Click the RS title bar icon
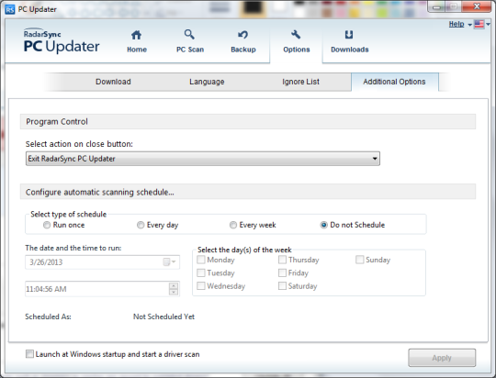This screenshot has width=496, height=378. tap(10, 9)
